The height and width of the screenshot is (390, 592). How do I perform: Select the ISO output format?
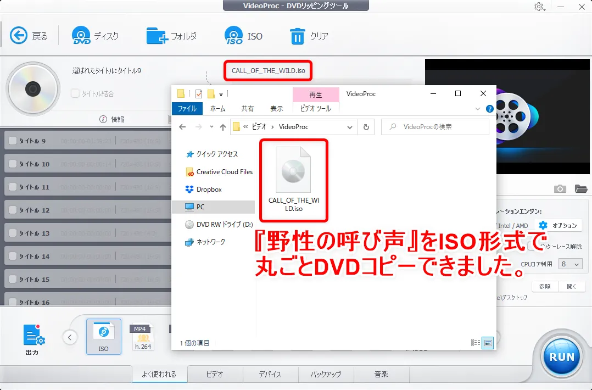click(x=103, y=336)
